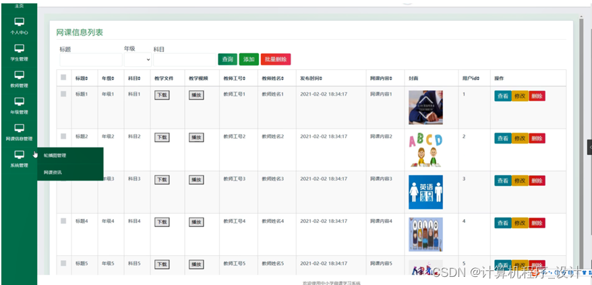This screenshot has width=592, height=285.
Task: Click 修改 for row 标题3
Action: point(520,181)
